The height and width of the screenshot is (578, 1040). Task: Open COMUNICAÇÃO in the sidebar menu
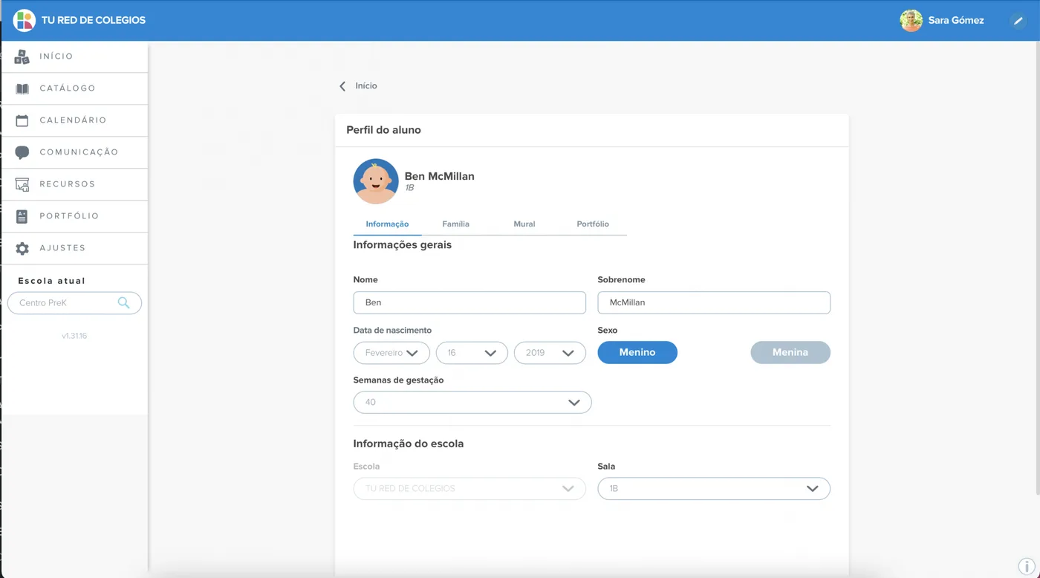click(x=74, y=152)
